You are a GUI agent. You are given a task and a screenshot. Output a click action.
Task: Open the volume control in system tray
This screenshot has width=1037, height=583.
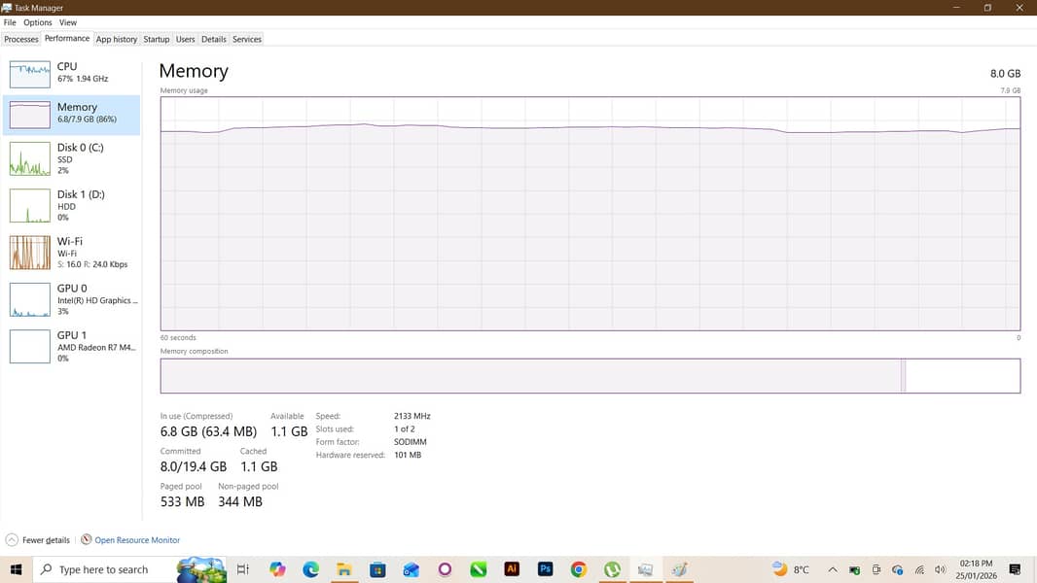tap(940, 569)
